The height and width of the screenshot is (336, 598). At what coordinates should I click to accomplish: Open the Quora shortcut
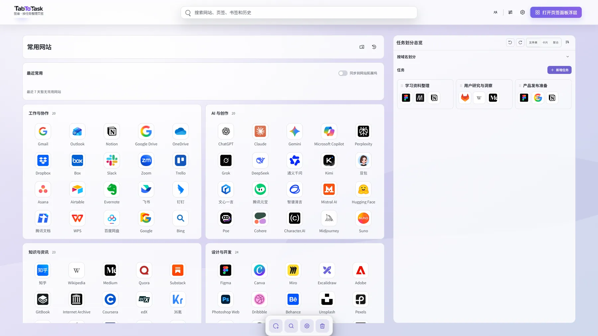(x=144, y=270)
